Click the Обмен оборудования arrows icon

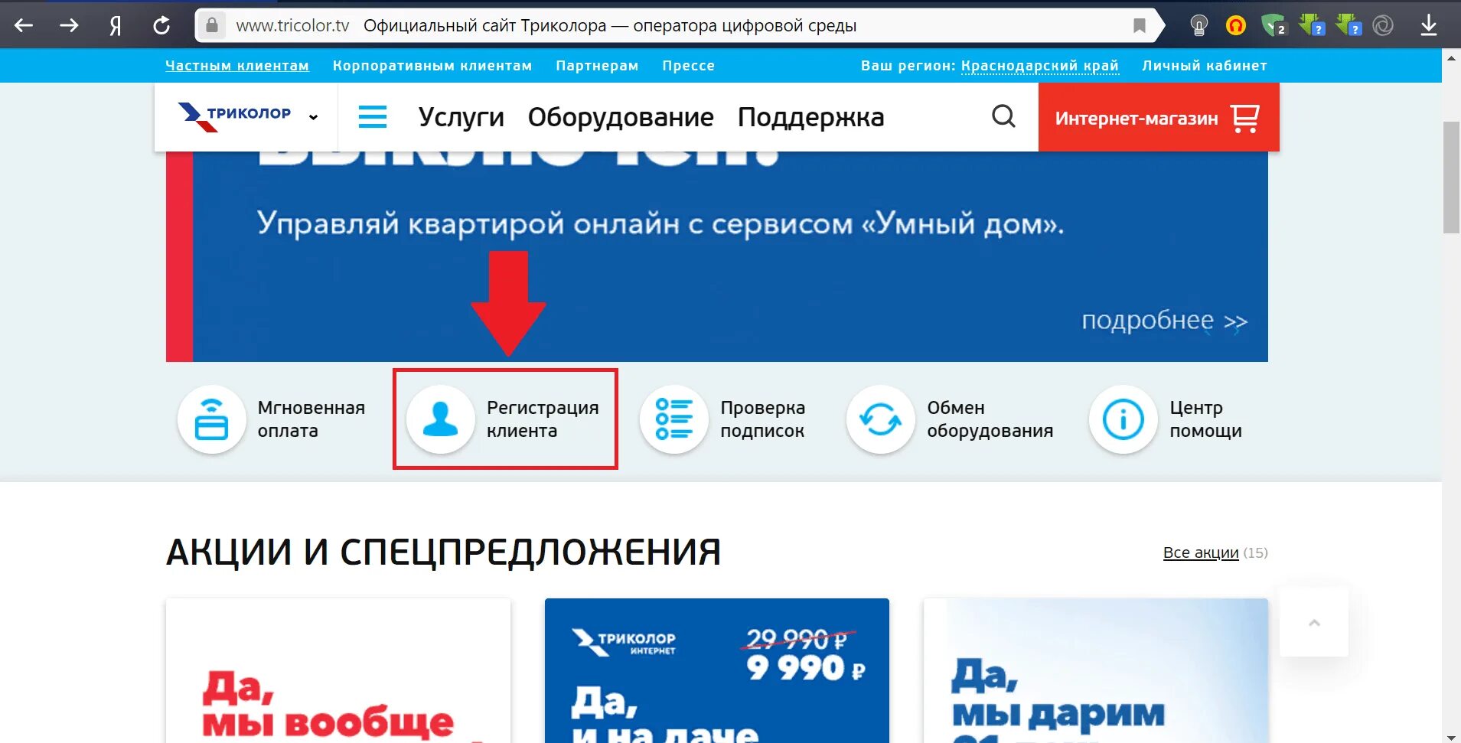click(880, 419)
